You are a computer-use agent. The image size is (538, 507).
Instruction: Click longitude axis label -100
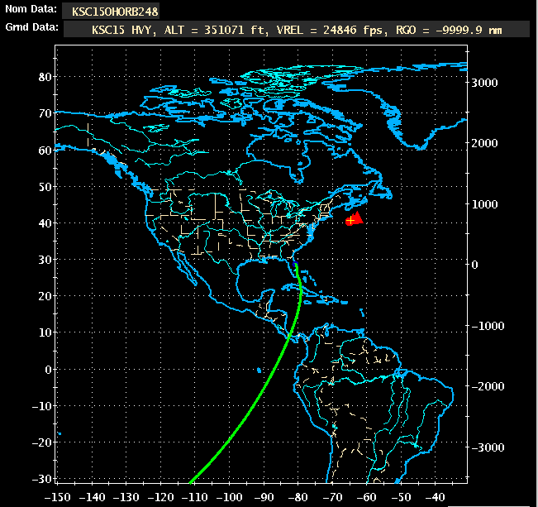click(229, 497)
